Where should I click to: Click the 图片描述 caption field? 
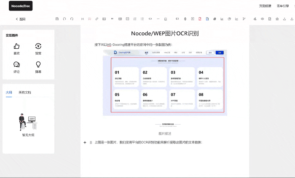[165, 133]
